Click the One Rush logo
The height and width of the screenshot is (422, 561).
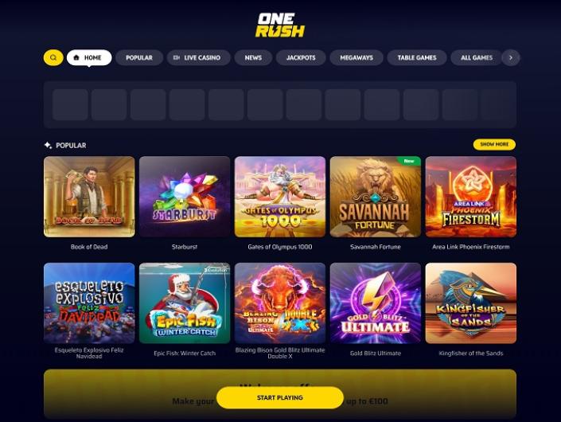pos(280,25)
